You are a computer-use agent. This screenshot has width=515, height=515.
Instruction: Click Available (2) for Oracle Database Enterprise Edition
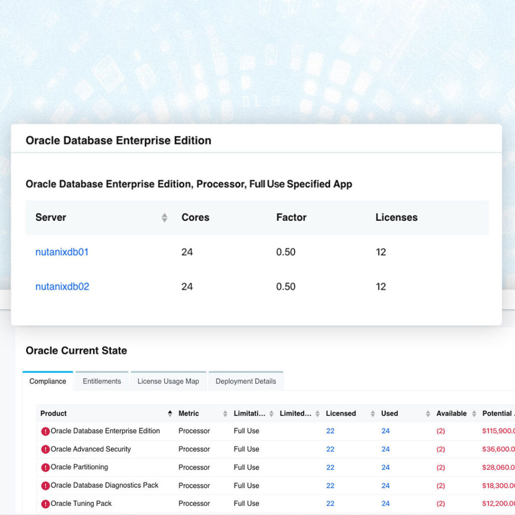[x=441, y=431]
